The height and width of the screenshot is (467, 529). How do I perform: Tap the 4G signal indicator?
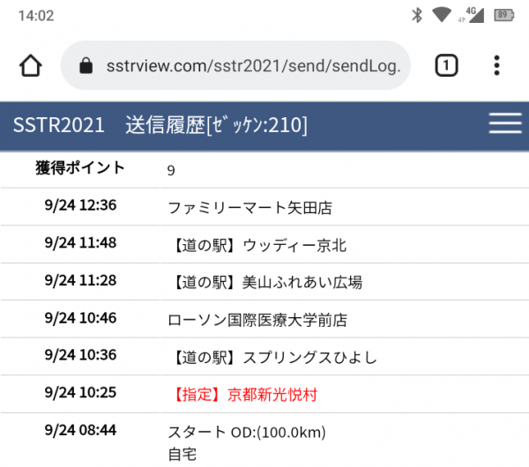pos(472,15)
